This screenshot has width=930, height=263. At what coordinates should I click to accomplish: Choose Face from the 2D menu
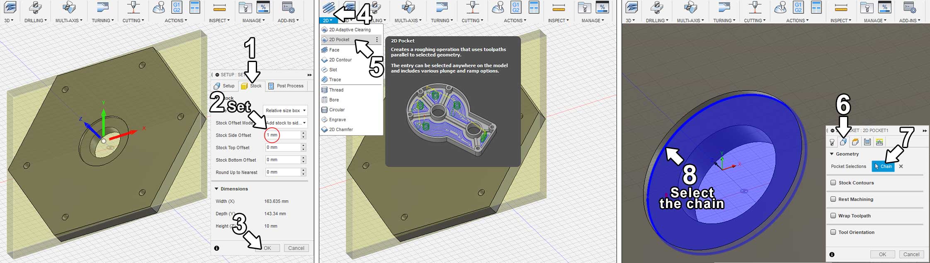pyautogui.click(x=351, y=50)
